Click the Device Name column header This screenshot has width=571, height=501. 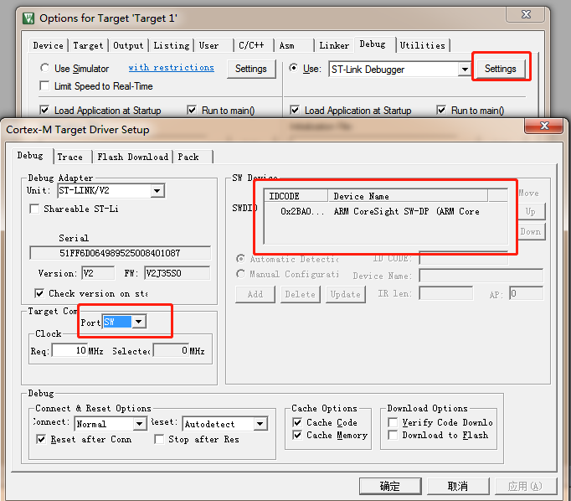point(408,196)
